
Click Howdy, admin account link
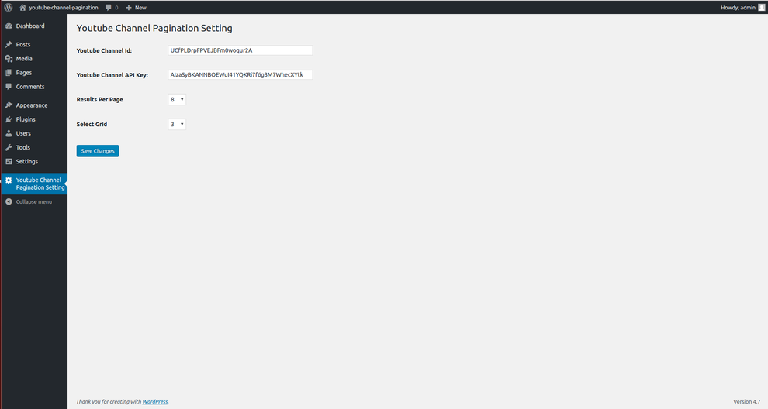738,7
